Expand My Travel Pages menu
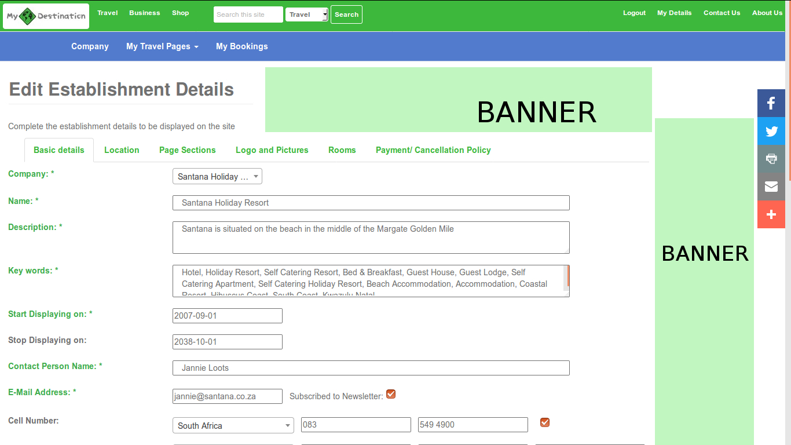Screen dimensions: 791x445 click(162, 46)
